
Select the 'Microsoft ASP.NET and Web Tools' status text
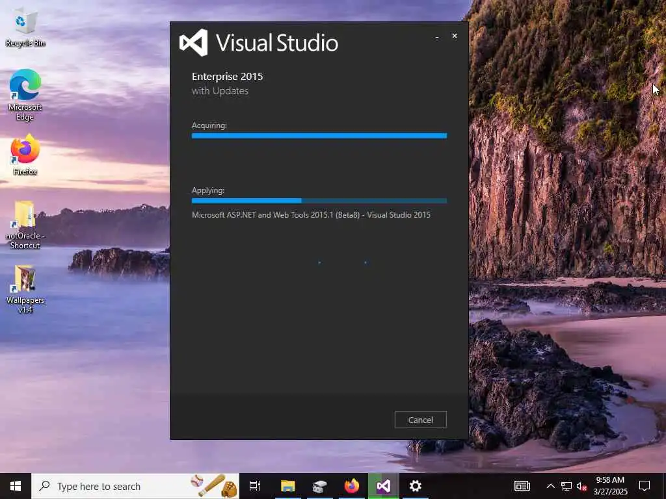click(x=311, y=214)
